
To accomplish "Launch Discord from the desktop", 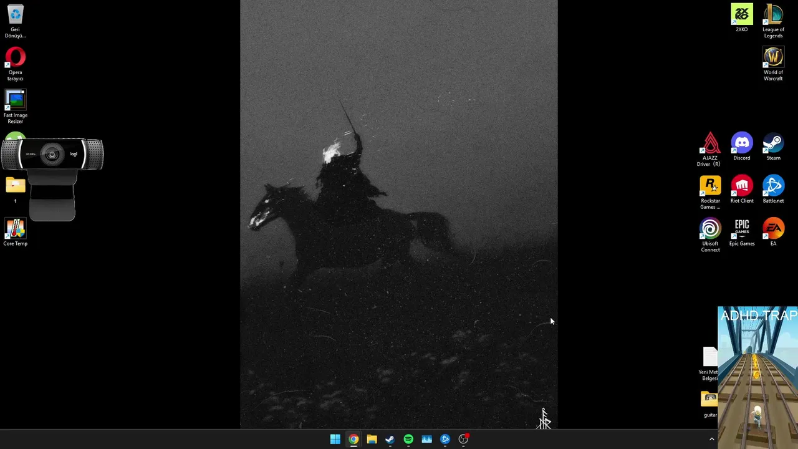I will tap(741, 147).
